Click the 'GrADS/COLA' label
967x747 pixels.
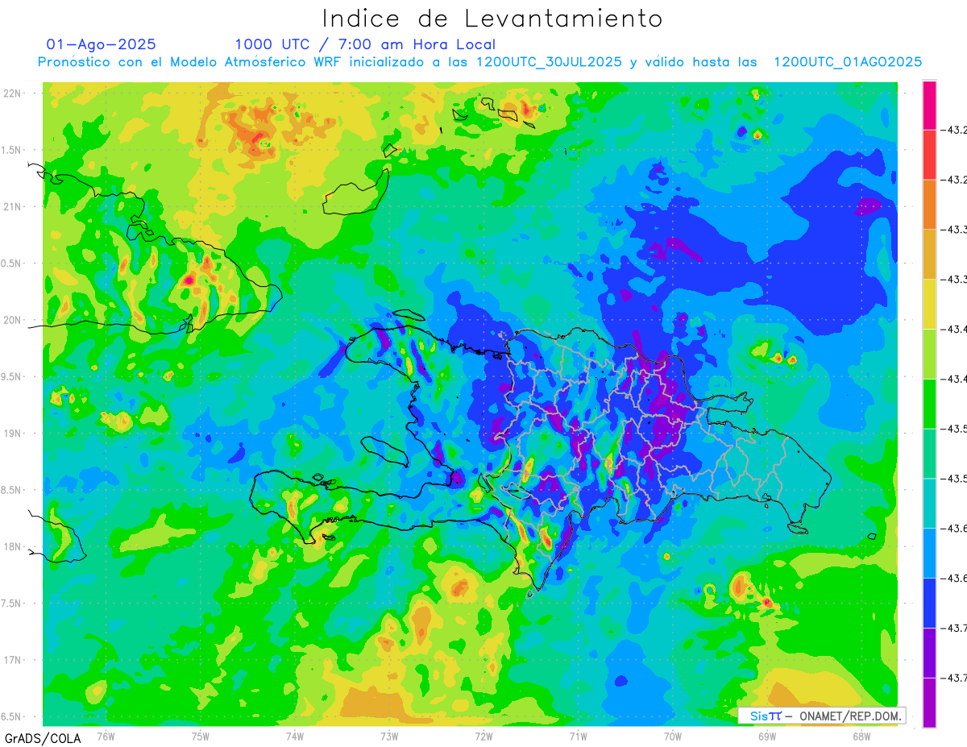coord(41,738)
